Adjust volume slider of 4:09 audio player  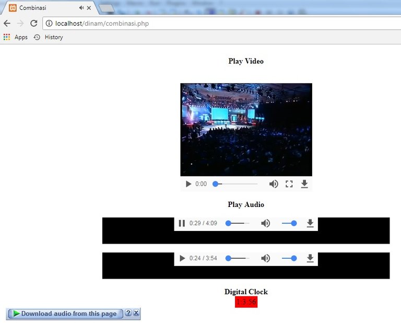pos(289,224)
